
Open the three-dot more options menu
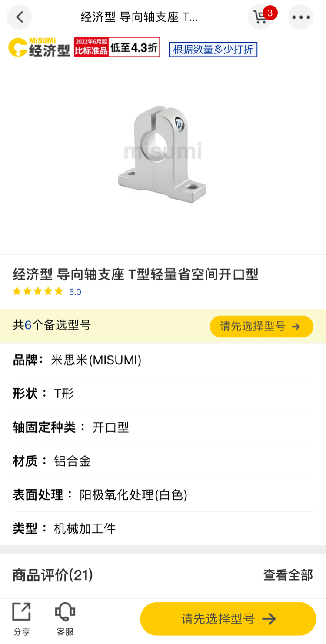click(301, 17)
